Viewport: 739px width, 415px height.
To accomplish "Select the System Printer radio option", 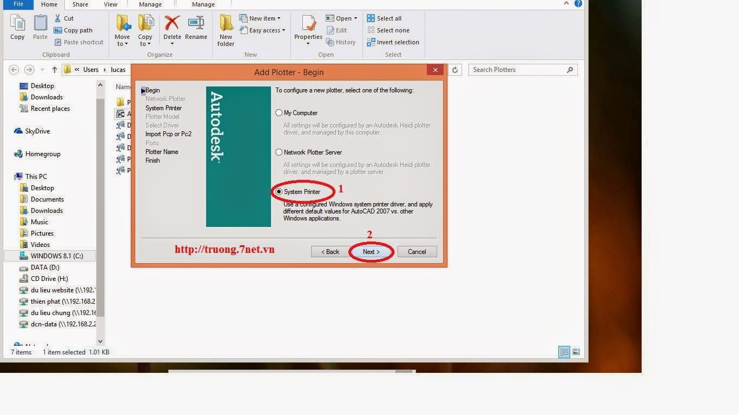I will pos(279,192).
